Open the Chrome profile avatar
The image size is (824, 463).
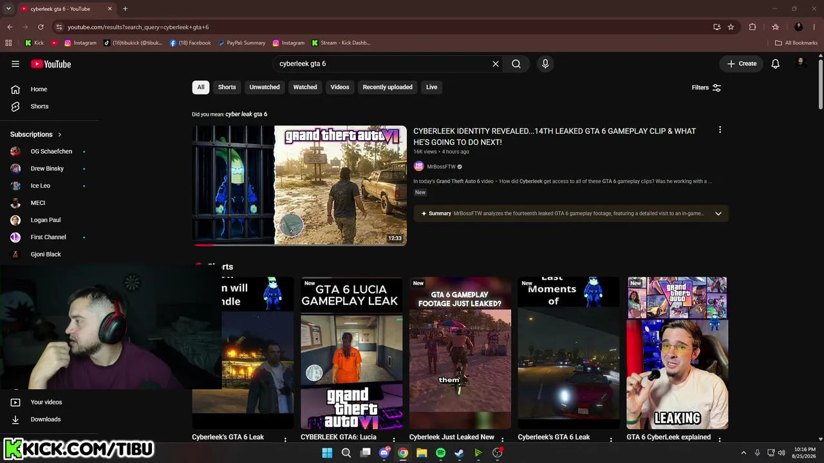click(799, 27)
